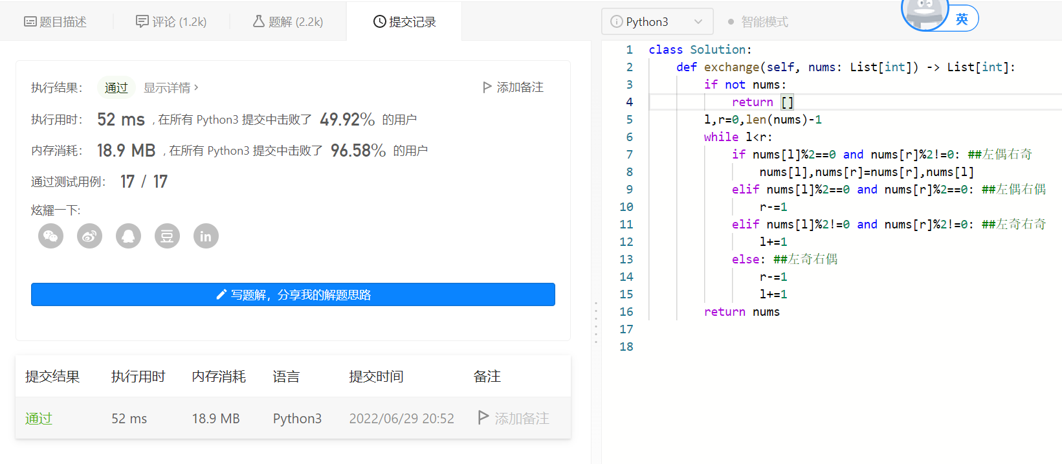Open the 通过 submission record link
The width and height of the screenshot is (1062, 464).
click(39, 419)
